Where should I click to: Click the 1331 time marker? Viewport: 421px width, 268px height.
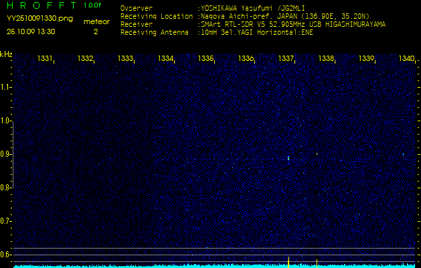click(x=46, y=59)
